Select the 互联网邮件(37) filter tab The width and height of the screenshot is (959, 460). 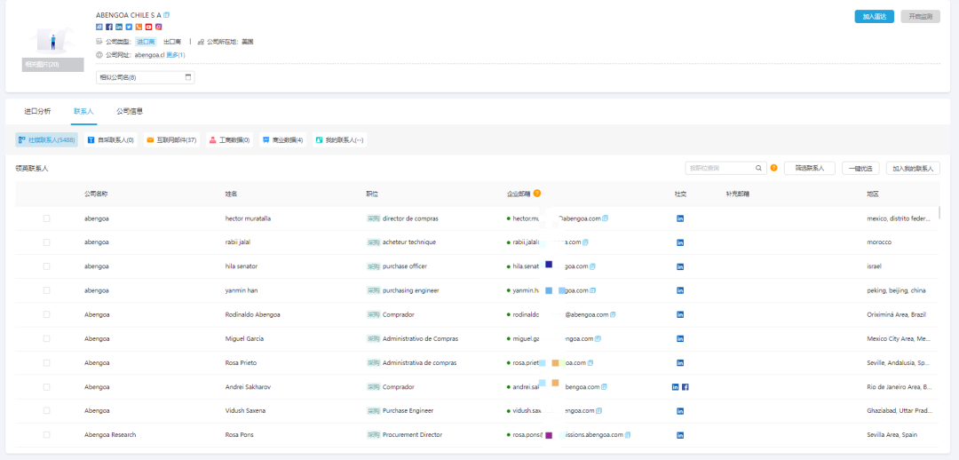point(171,140)
